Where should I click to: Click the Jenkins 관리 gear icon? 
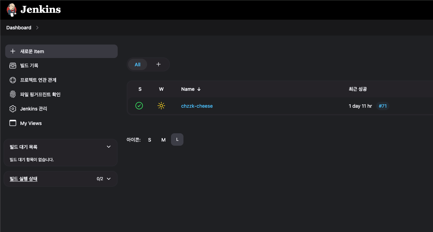(13, 109)
